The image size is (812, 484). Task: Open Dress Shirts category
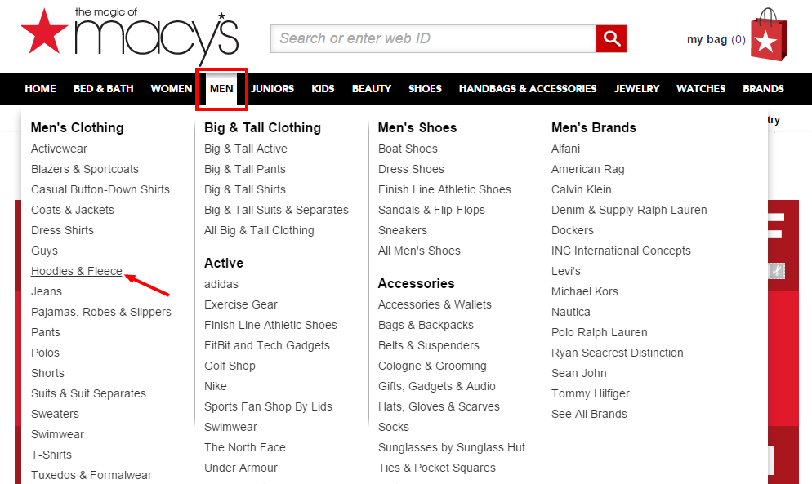click(x=62, y=230)
